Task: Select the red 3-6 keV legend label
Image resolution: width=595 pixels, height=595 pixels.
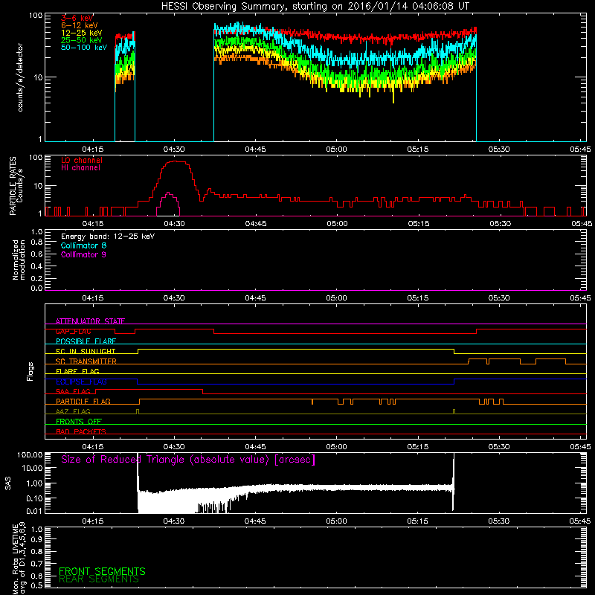Action: [x=77, y=18]
